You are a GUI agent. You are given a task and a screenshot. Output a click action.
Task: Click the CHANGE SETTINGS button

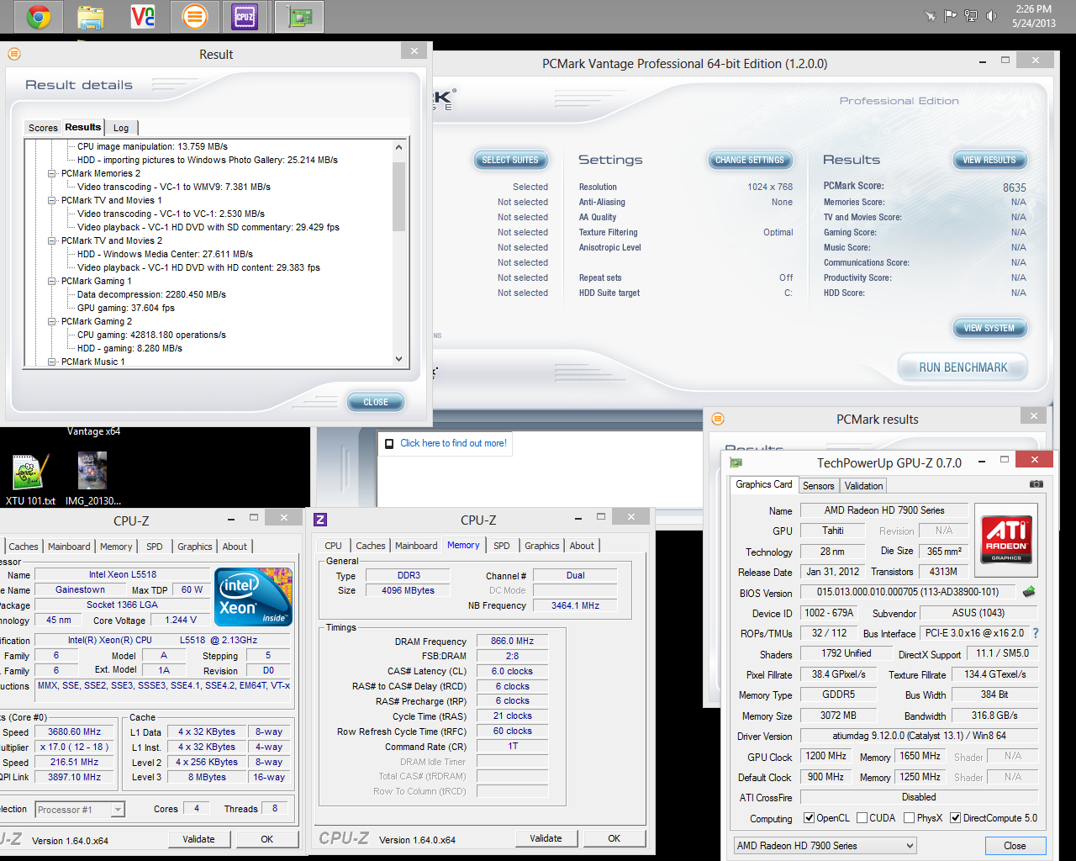pyautogui.click(x=750, y=160)
